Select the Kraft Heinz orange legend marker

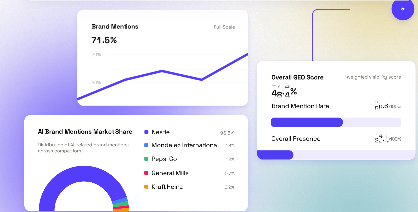146,187
